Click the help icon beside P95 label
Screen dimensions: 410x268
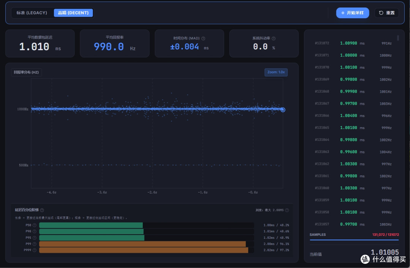pyautogui.click(x=35, y=238)
